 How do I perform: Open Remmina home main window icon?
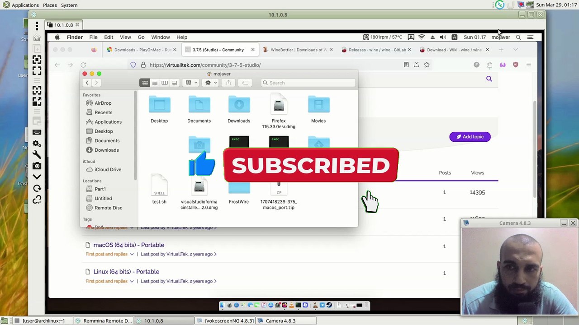[x=37, y=38]
